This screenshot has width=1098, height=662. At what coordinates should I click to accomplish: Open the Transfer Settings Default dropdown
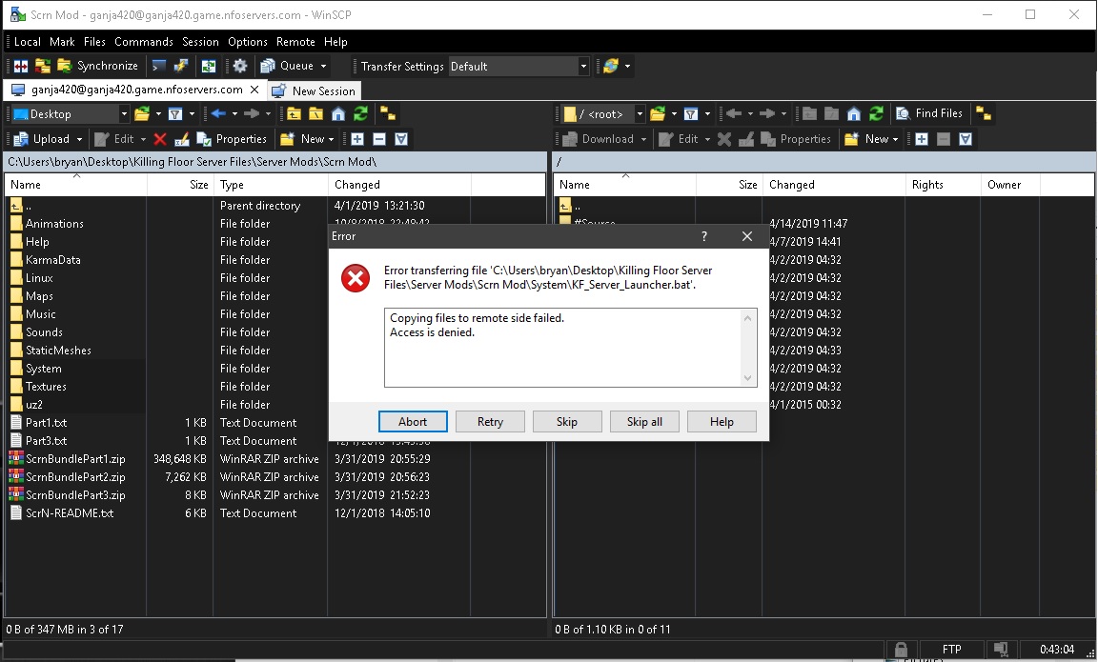click(x=583, y=67)
